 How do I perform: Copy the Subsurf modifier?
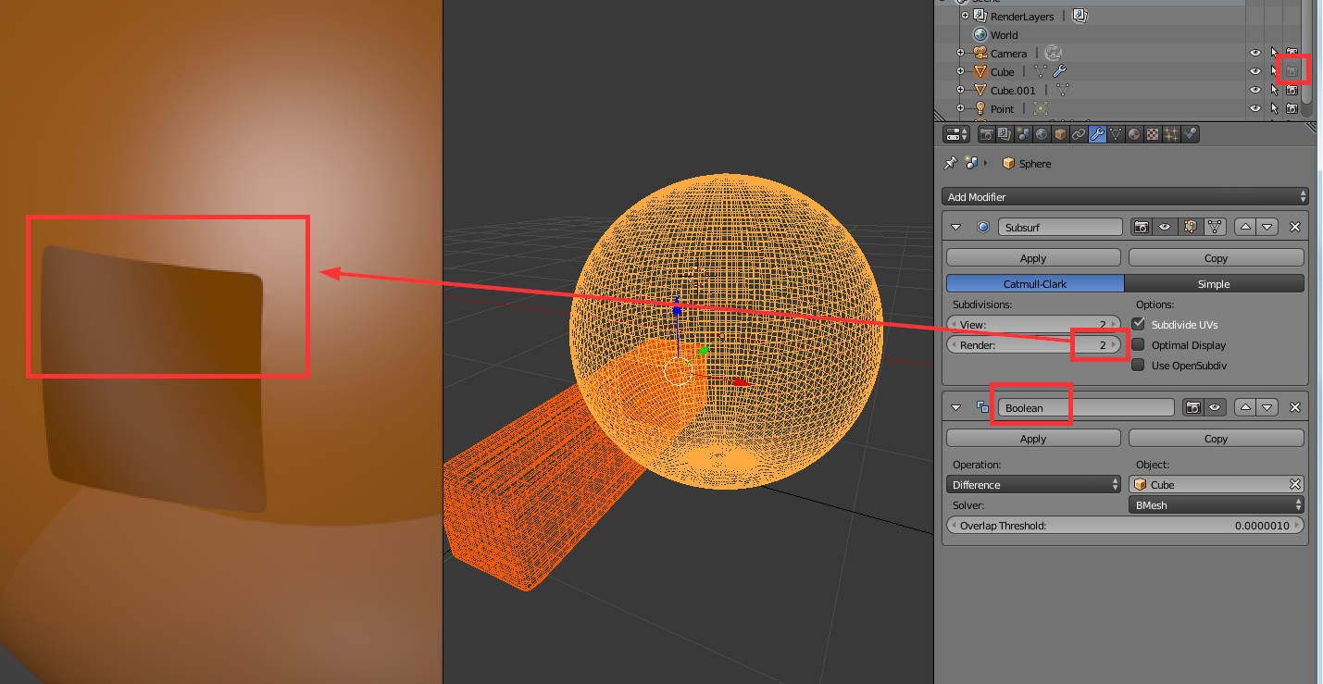[x=1217, y=257]
